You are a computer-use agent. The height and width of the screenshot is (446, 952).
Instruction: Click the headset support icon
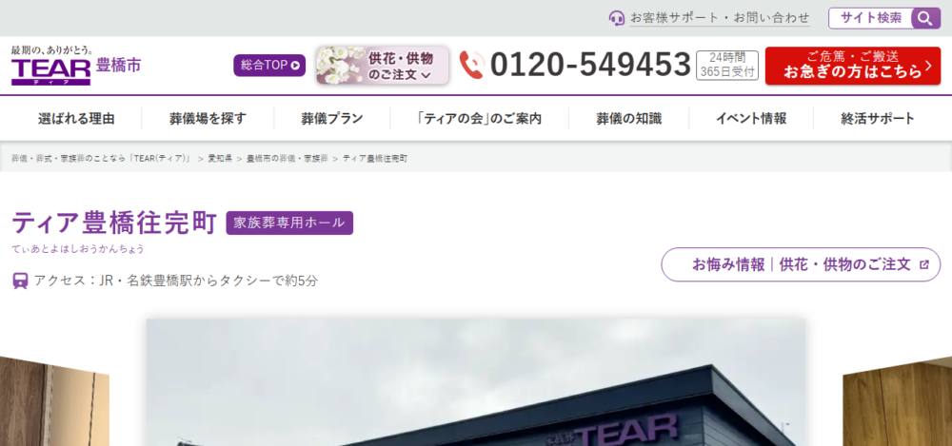[617, 18]
